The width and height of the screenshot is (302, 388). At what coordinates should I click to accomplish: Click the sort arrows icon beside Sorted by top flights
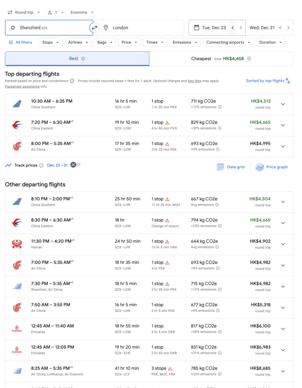288,81
